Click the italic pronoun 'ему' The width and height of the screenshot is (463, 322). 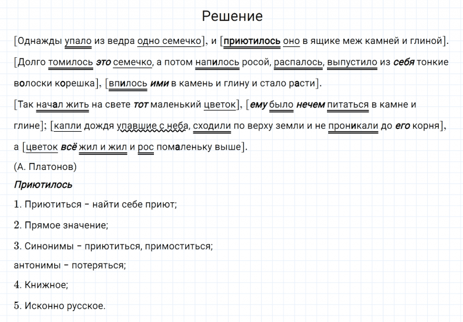pyautogui.click(x=259, y=105)
